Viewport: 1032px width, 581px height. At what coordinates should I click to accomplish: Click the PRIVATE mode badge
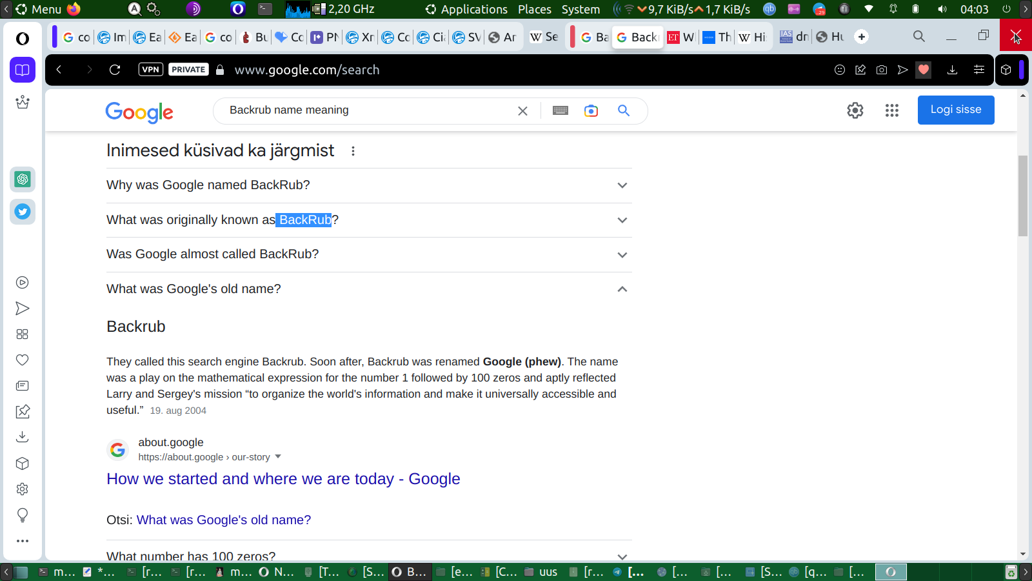pos(188,70)
